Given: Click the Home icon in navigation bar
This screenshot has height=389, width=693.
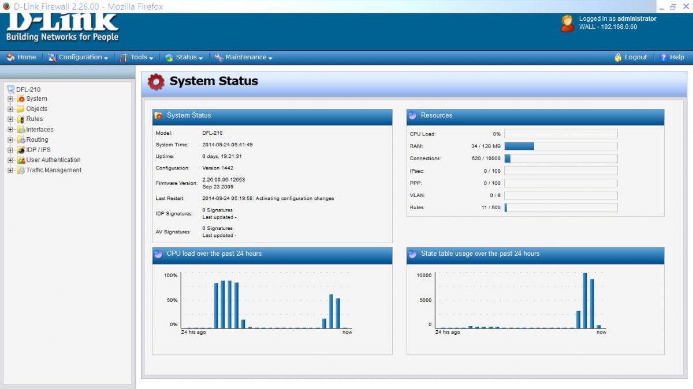Looking at the screenshot, I should tap(10, 57).
